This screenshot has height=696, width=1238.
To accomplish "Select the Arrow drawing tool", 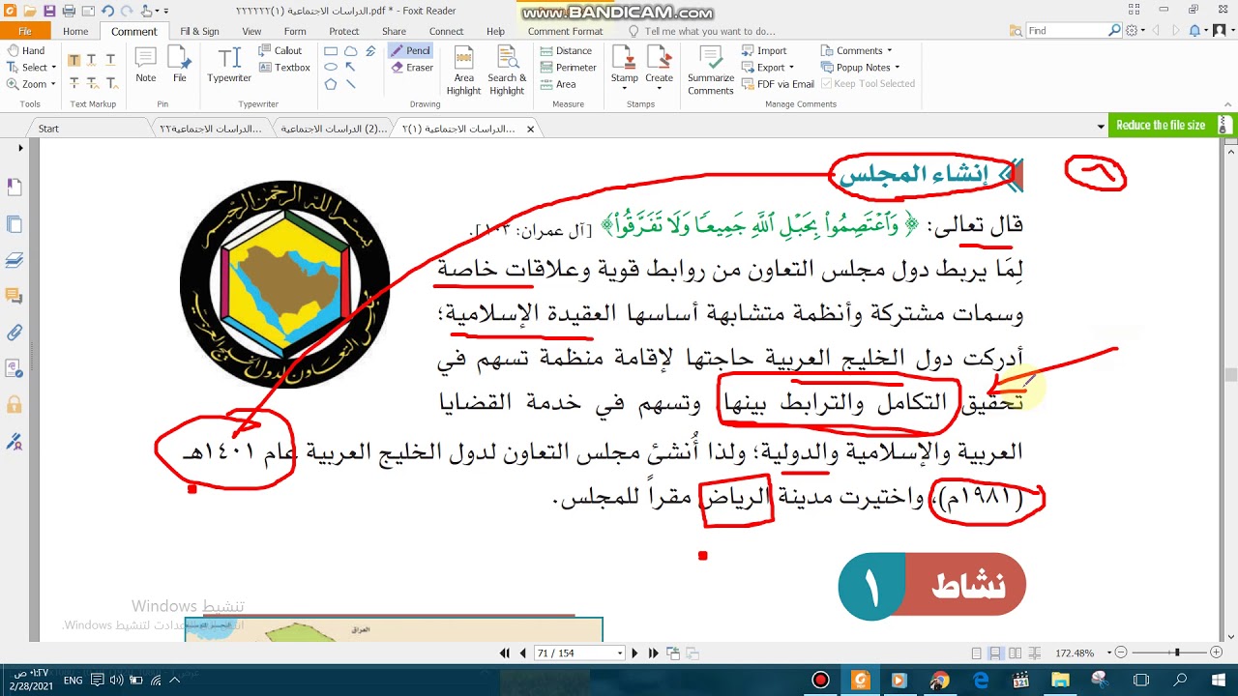I will pos(350,68).
